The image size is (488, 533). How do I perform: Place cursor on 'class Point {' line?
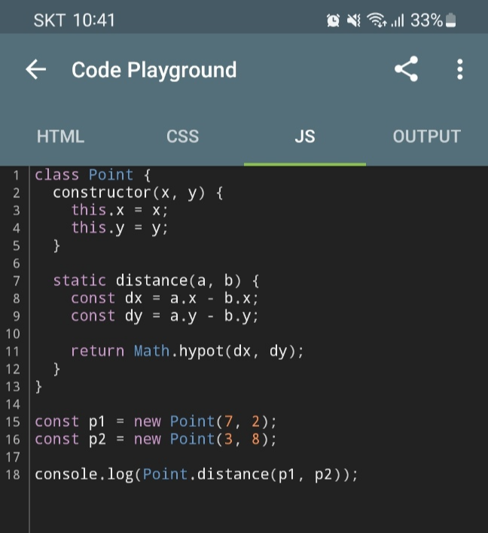click(93, 175)
